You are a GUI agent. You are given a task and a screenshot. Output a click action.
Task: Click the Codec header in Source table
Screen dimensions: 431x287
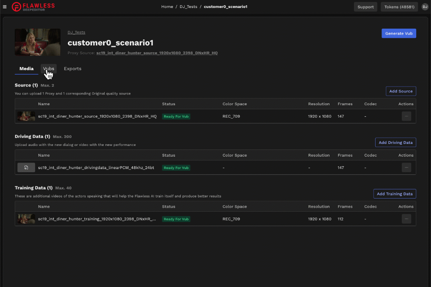(370, 104)
